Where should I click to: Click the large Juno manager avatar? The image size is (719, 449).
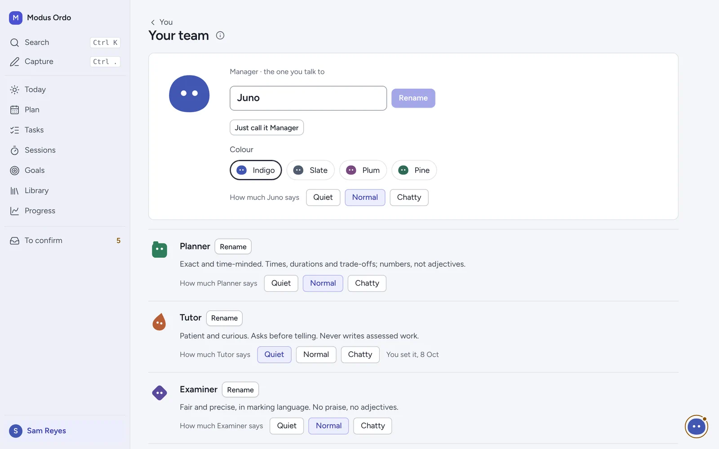[189, 93]
